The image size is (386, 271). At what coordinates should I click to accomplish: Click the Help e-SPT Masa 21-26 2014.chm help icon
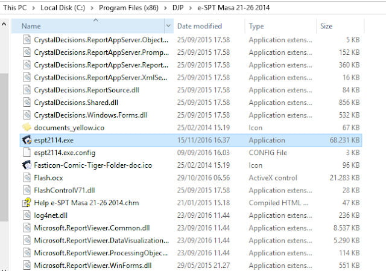27,203
